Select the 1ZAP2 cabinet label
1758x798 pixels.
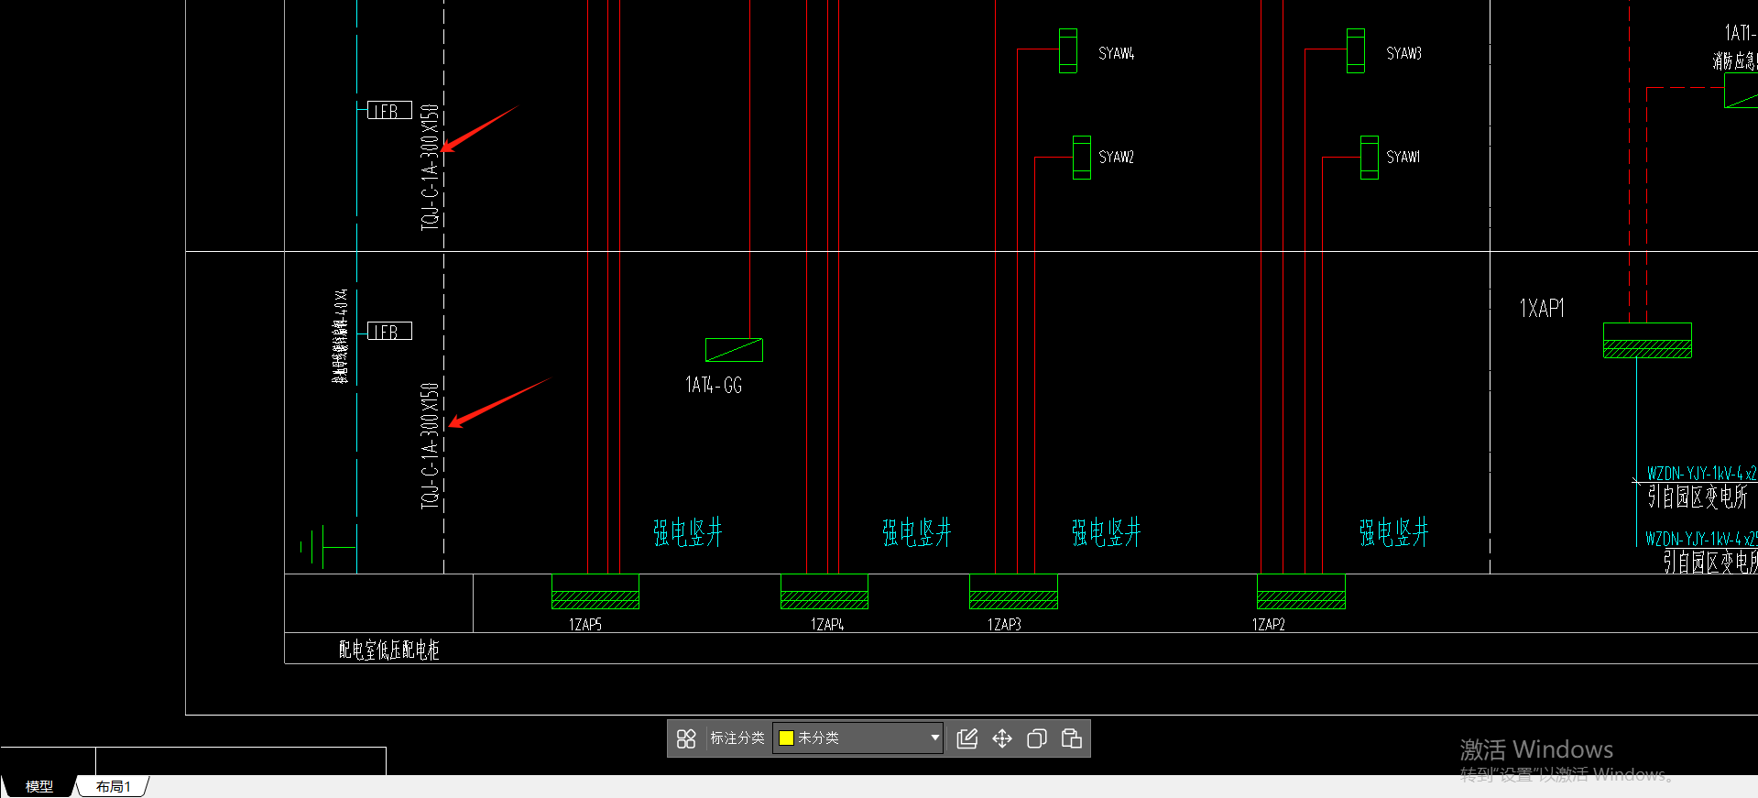coord(1269,625)
